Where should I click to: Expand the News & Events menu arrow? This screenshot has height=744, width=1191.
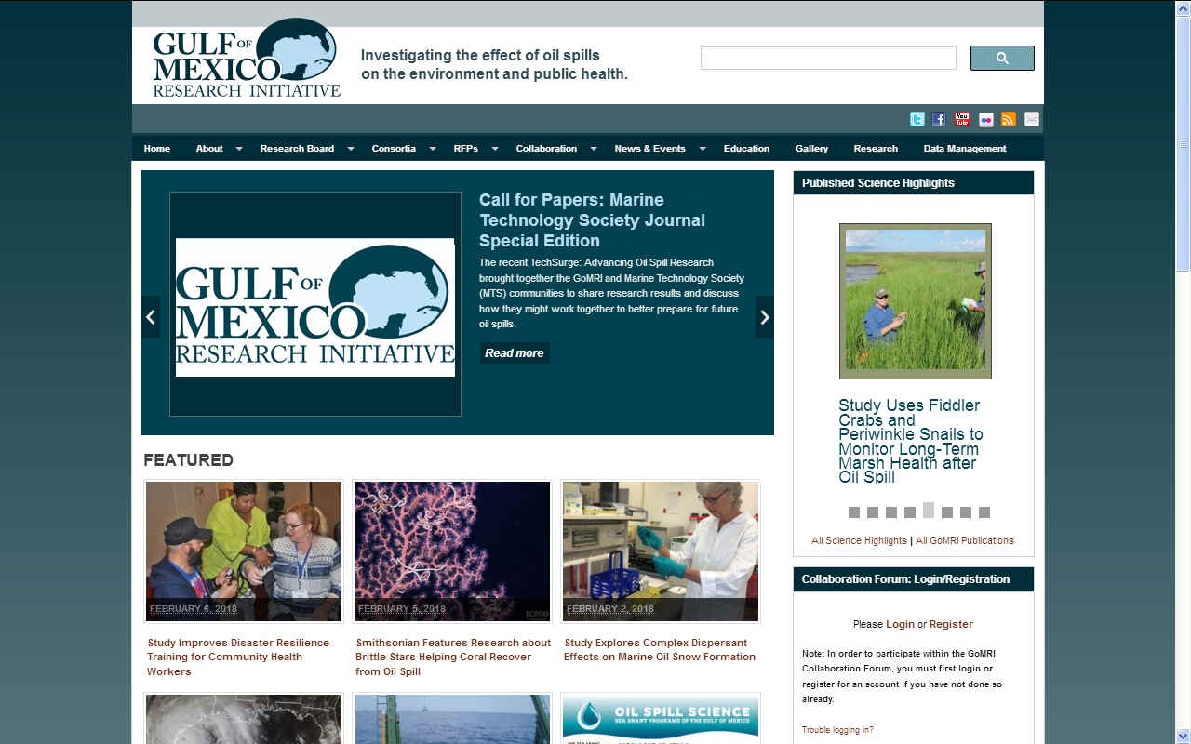point(703,149)
